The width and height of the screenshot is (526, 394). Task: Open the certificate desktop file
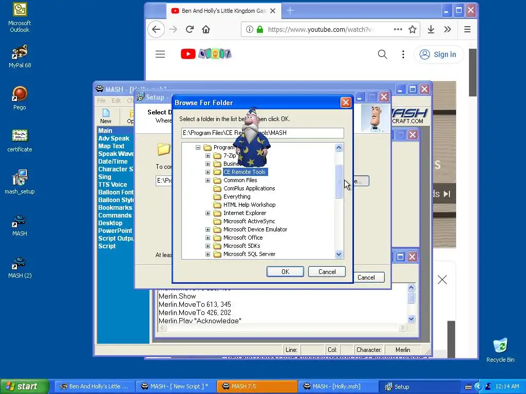pos(20,141)
